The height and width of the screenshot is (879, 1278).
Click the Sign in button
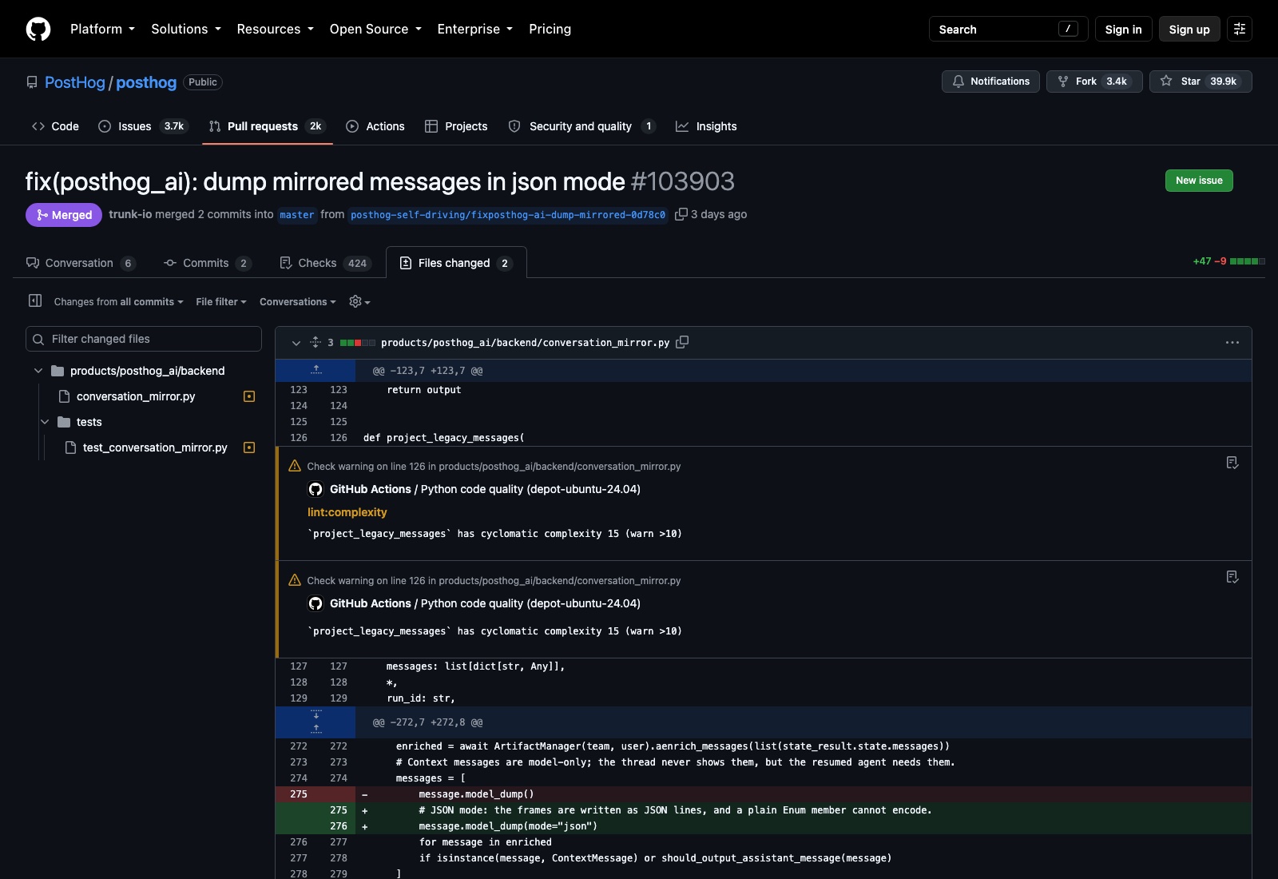coord(1123,29)
